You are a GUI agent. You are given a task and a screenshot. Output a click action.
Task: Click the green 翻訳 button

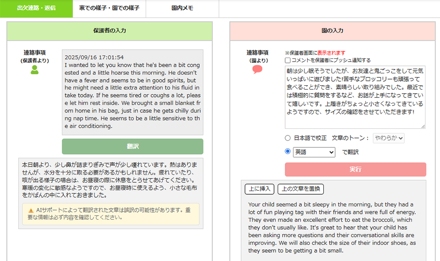[132, 146]
